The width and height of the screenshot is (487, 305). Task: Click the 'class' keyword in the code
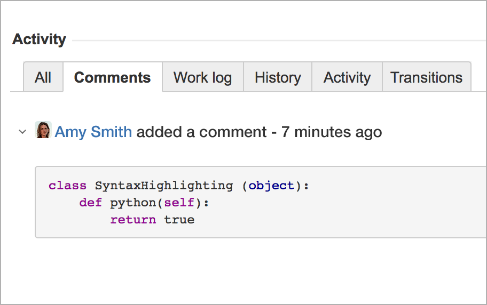68,186
